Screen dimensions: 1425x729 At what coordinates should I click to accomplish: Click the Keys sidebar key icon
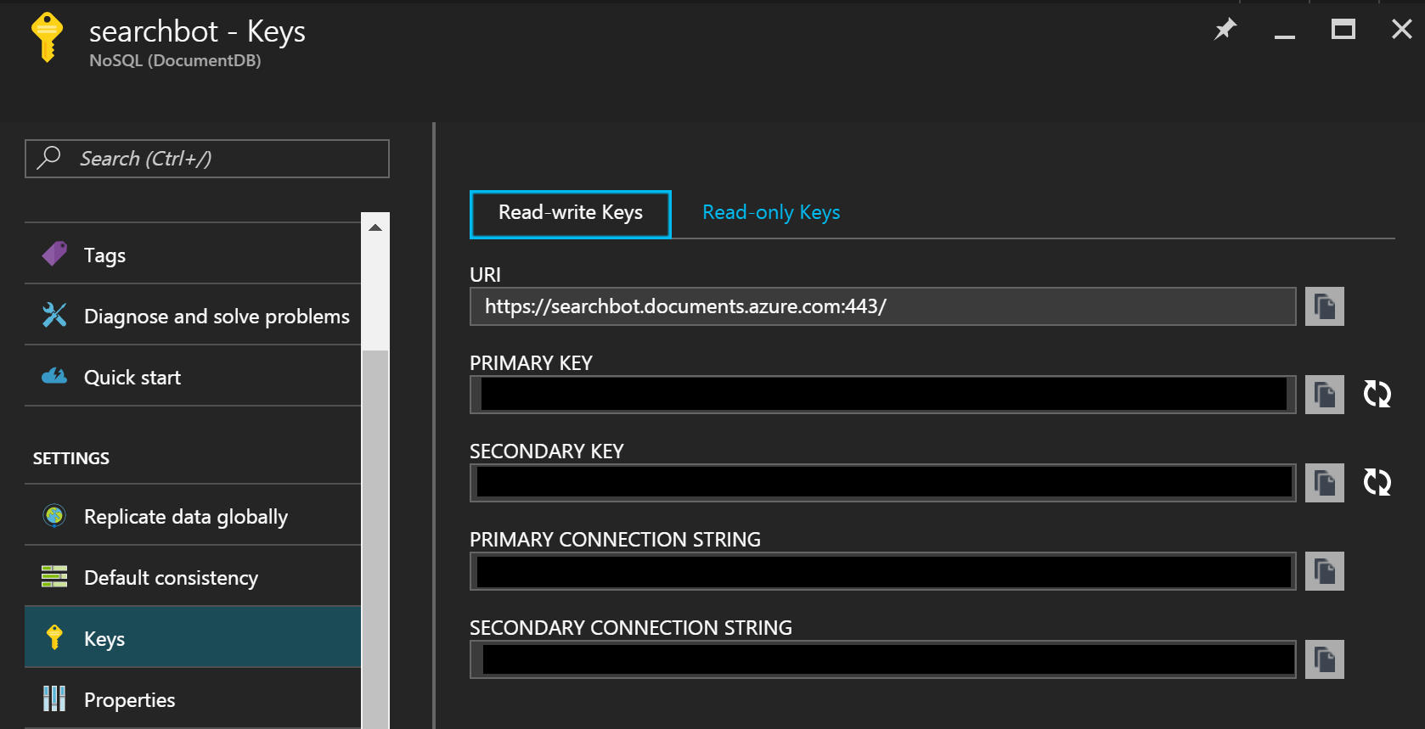tap(54, 637)
